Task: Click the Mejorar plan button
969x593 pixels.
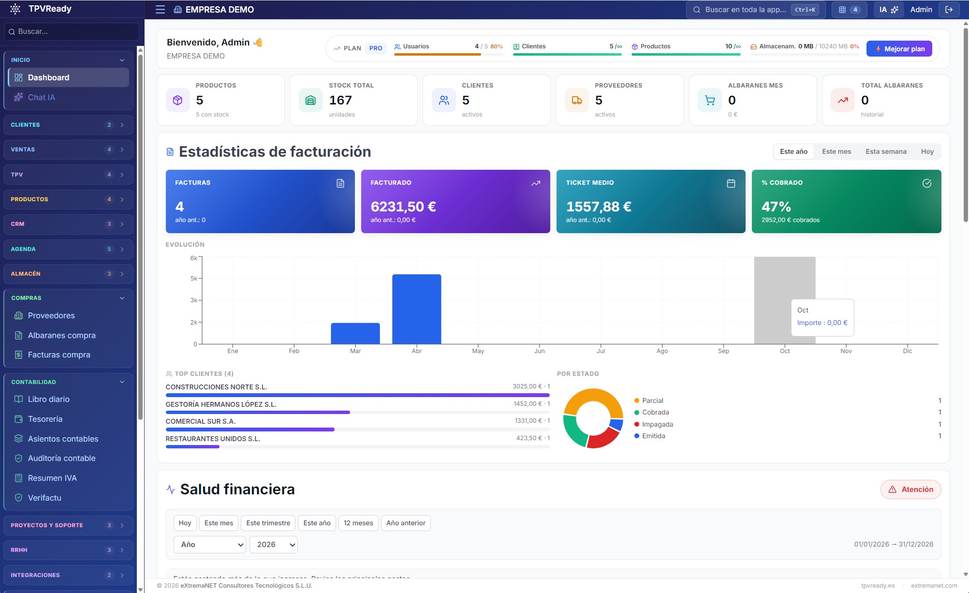Action: coord(899,49)
